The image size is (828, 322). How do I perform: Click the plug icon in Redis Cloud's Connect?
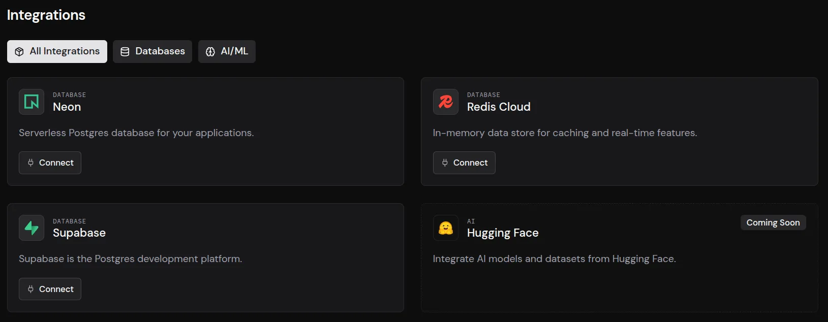pyautogui.click(x=445, y=163)
